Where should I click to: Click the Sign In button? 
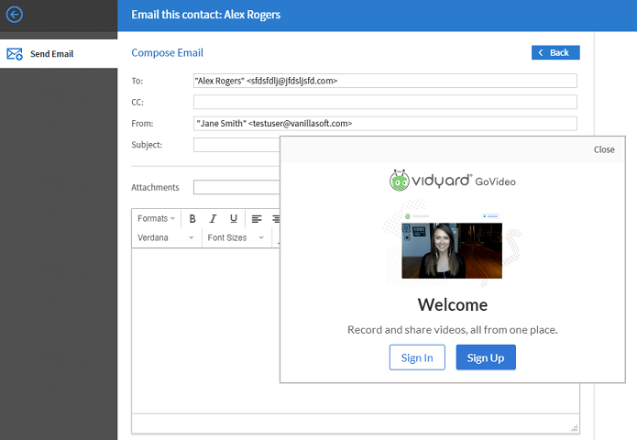417,357
